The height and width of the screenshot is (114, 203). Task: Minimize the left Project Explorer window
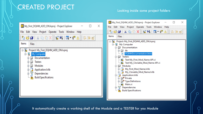82,26
